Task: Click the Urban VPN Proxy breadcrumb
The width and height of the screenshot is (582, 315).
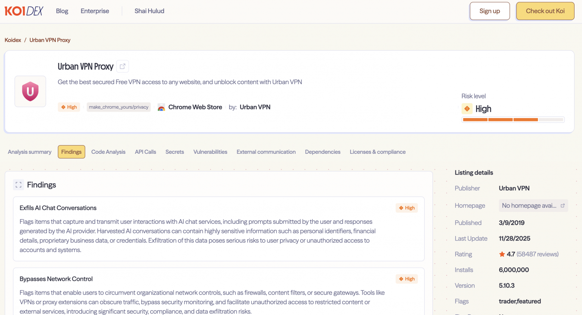Action: pyautogui.click(x=50, y=40)
